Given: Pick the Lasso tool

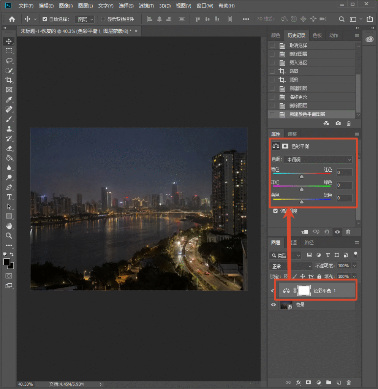Looking at the screenshot, I should pos(9,61).
